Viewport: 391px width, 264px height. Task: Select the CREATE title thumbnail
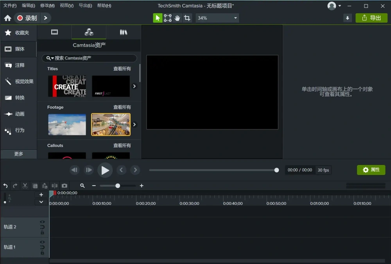point(67,86)
